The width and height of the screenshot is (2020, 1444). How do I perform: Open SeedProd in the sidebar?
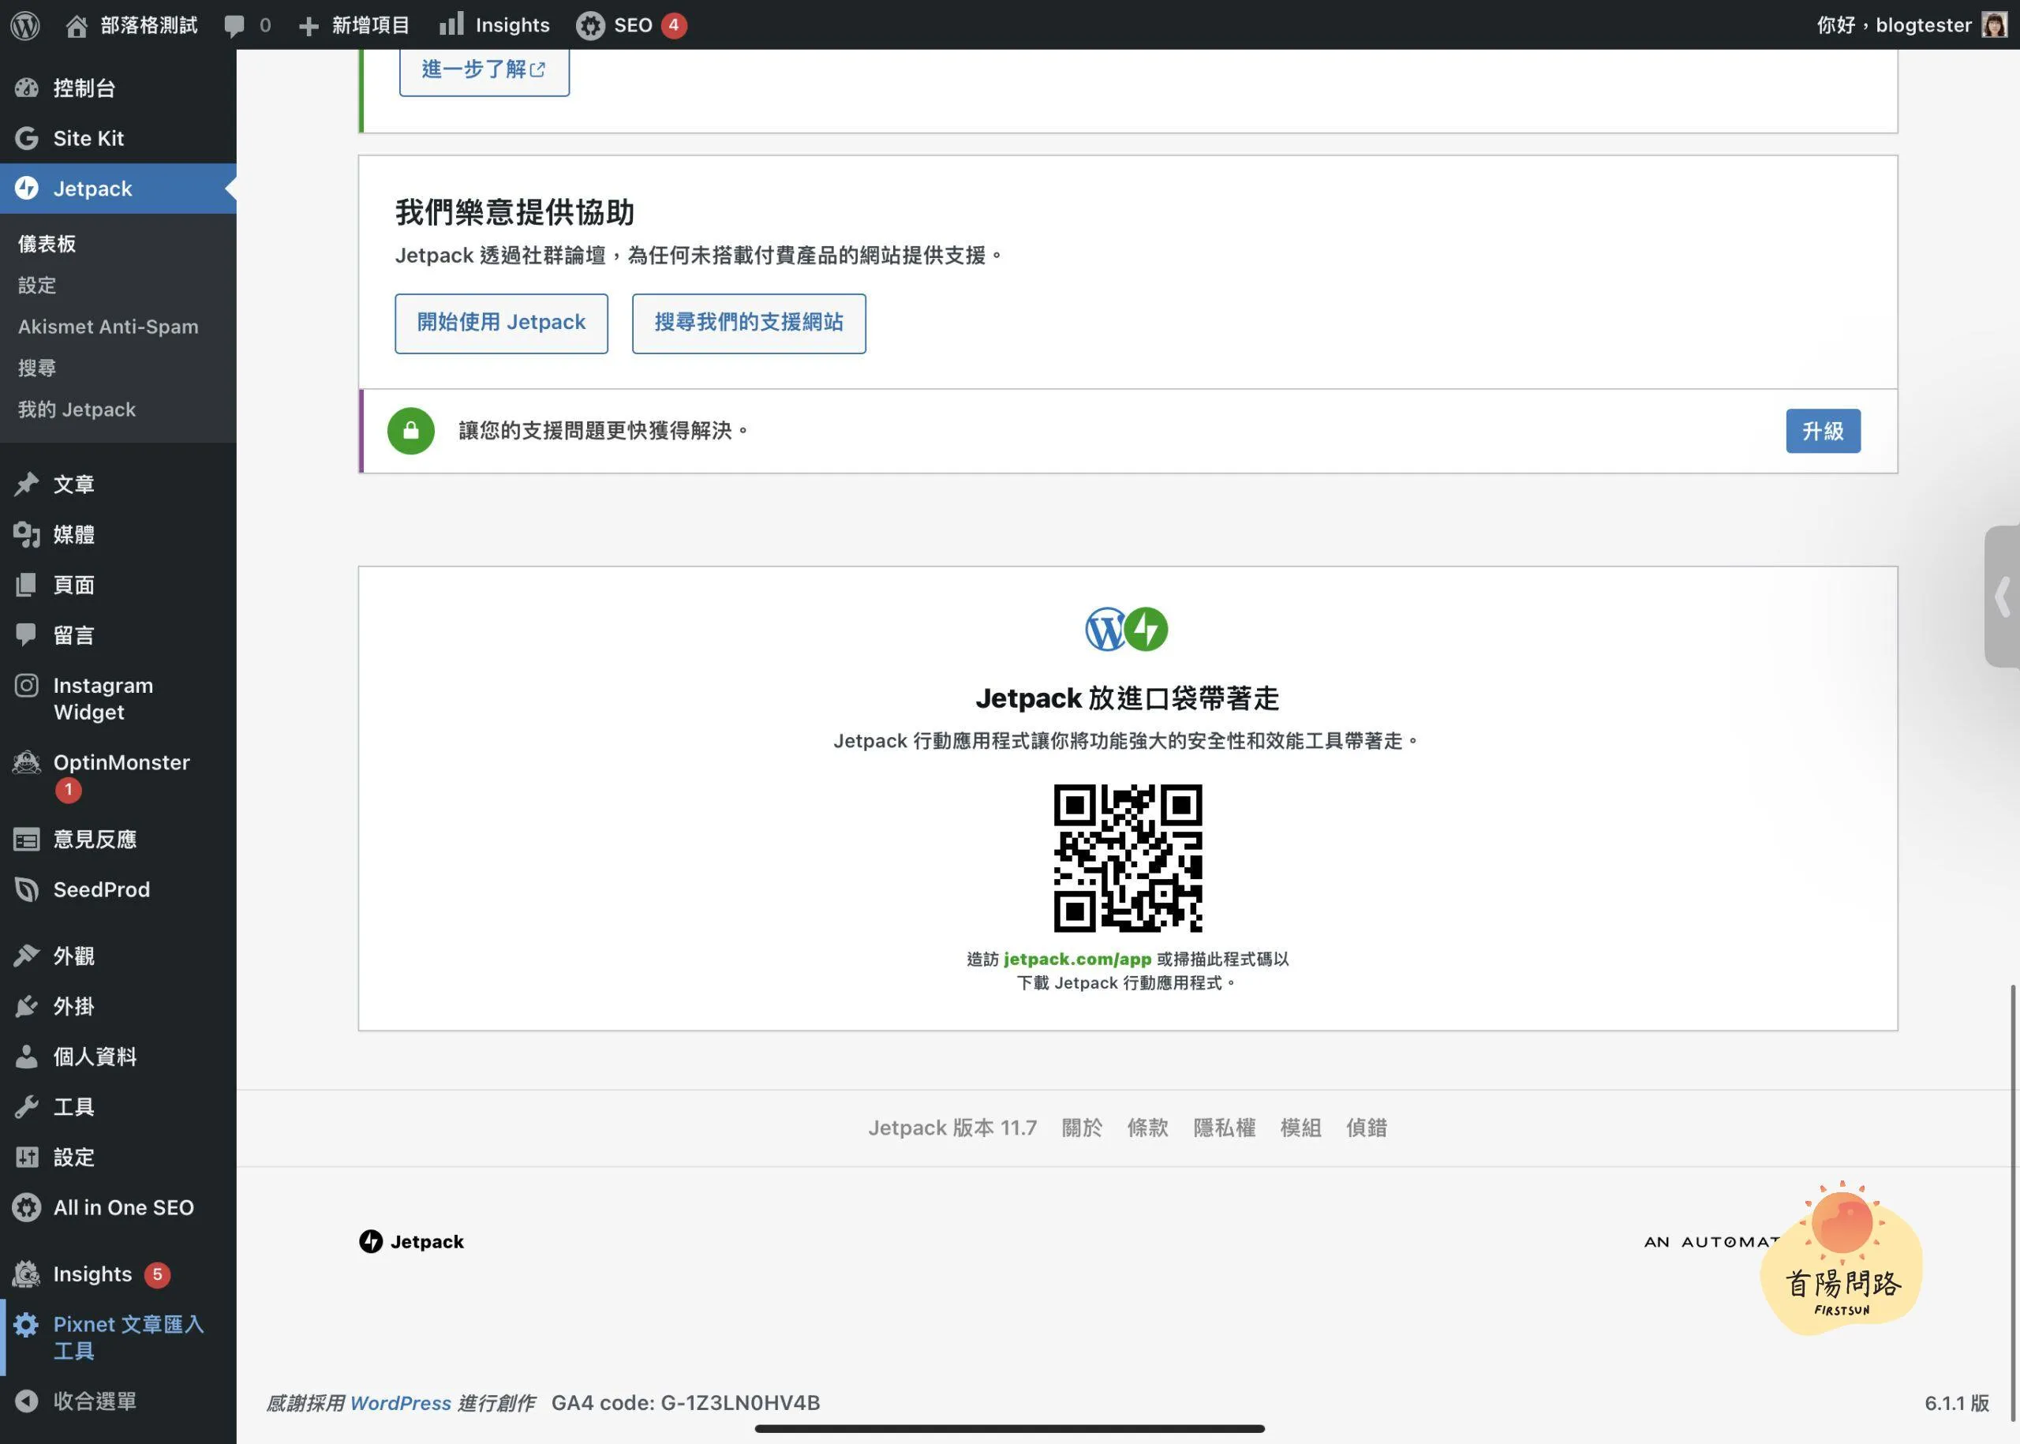click(x=101, y=889)
